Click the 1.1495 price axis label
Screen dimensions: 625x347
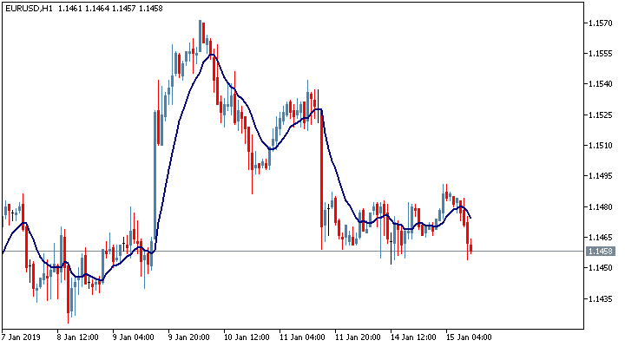(601, 176)
